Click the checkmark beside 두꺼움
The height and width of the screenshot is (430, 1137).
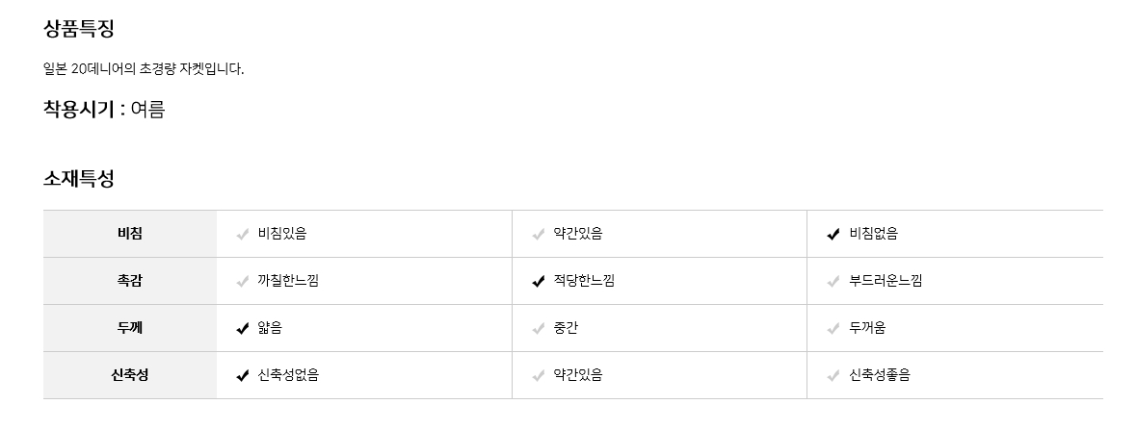click(833, 328)
